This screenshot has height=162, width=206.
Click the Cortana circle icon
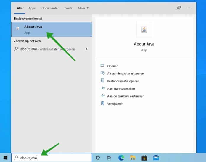point(98,158)
